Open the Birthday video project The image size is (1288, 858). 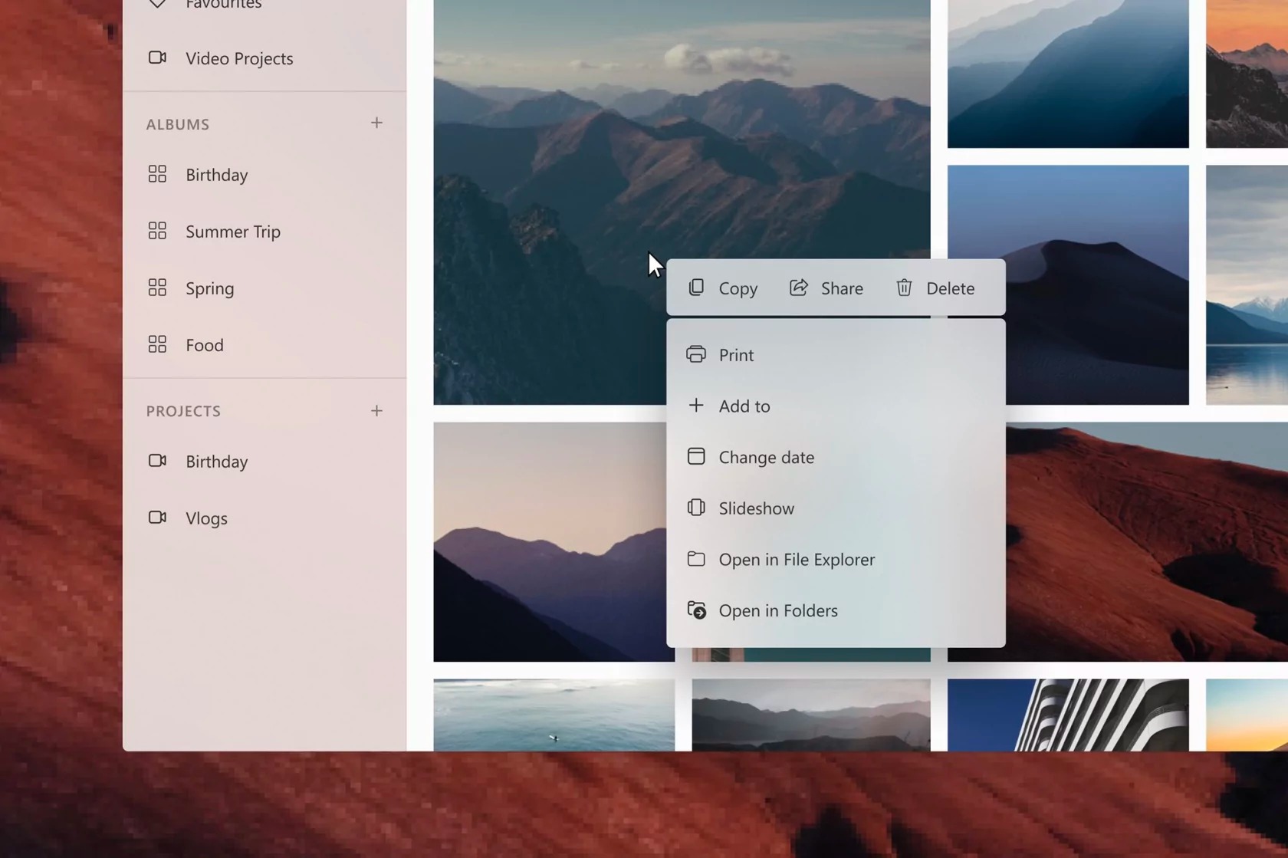point(216,462)
